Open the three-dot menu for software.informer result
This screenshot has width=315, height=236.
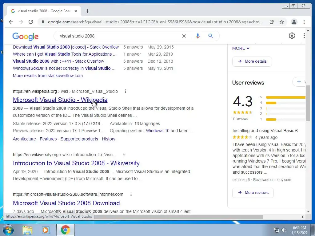tap(131, 194)
